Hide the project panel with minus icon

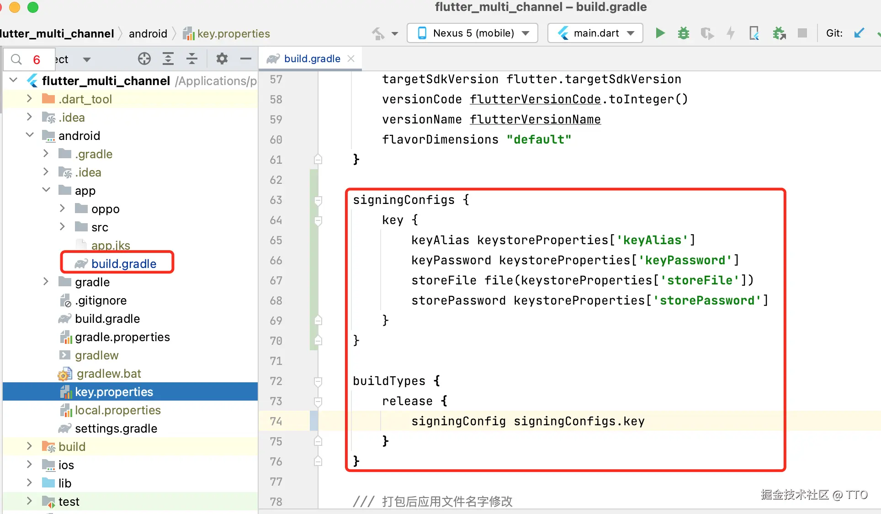246,59
